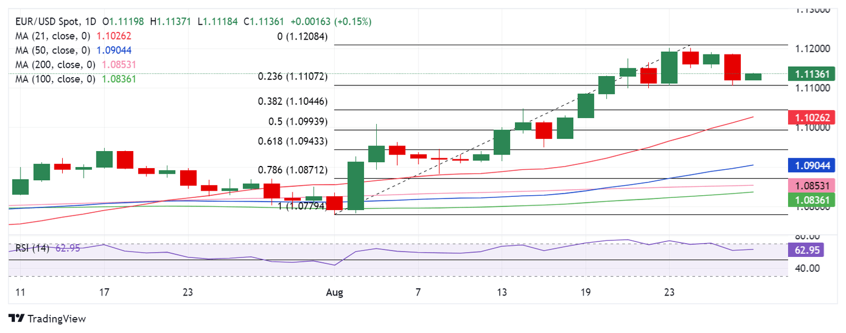The width and height of the screenshot is (846, 333).
Task: Click the 1.08361 green MA price tag
Action: pos(812,200)
